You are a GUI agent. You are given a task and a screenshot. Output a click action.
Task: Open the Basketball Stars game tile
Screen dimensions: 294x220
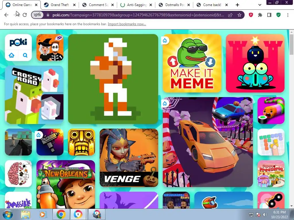click(176, 200)
